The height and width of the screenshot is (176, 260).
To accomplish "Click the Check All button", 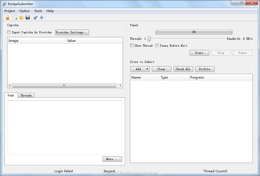I will pyautogui.click(x=183, y=69).
